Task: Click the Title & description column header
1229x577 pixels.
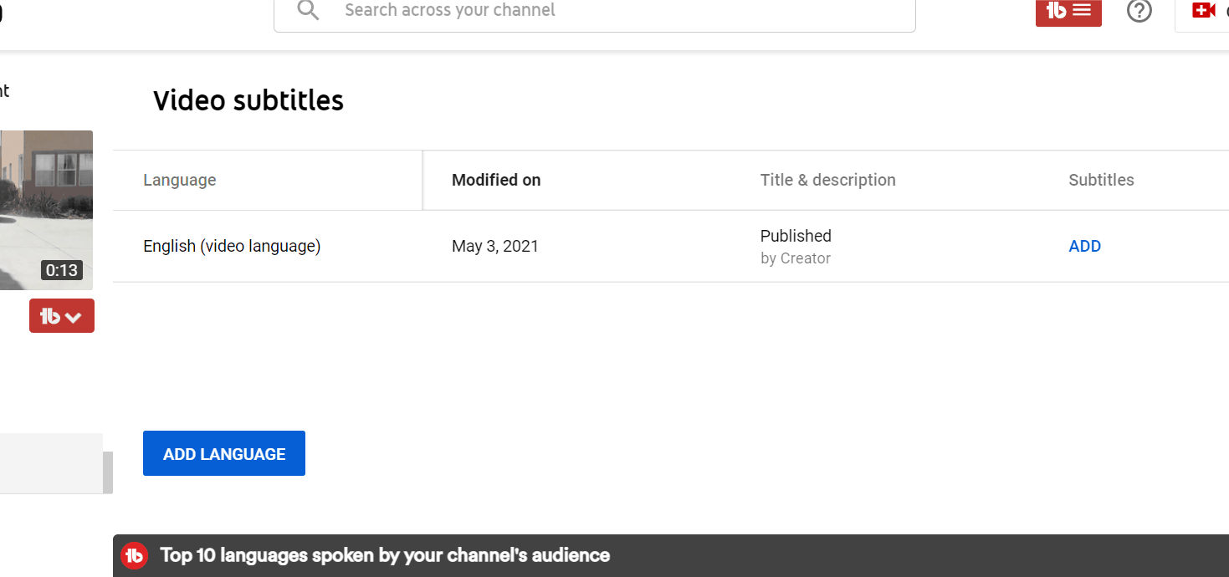Action: point(827,180)
